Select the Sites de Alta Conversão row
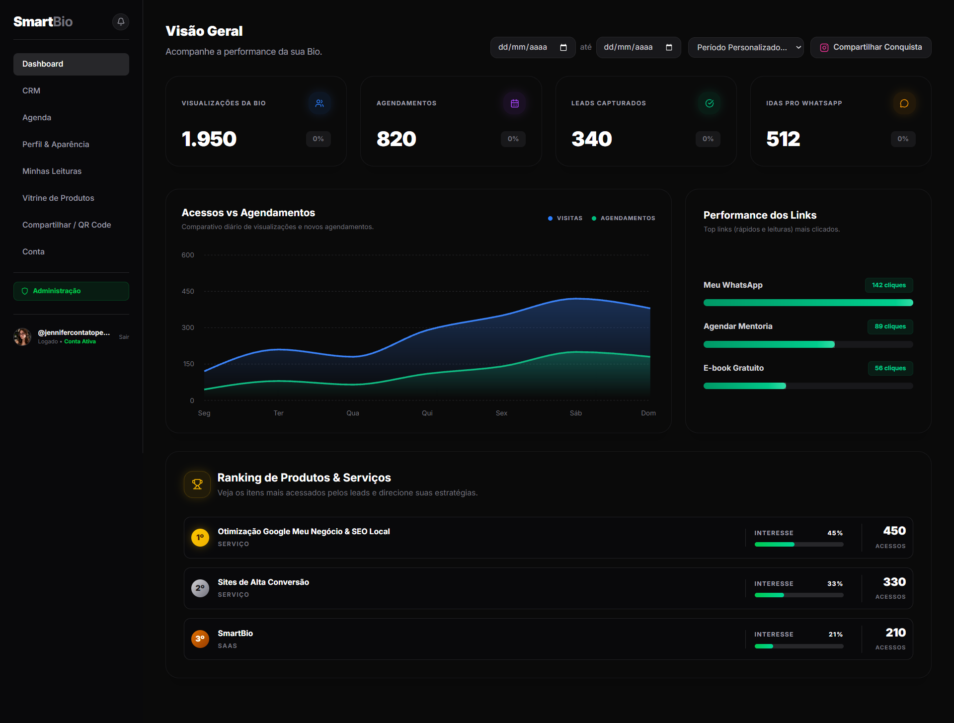This screenshot has width=954, height=723. (548, 588)
